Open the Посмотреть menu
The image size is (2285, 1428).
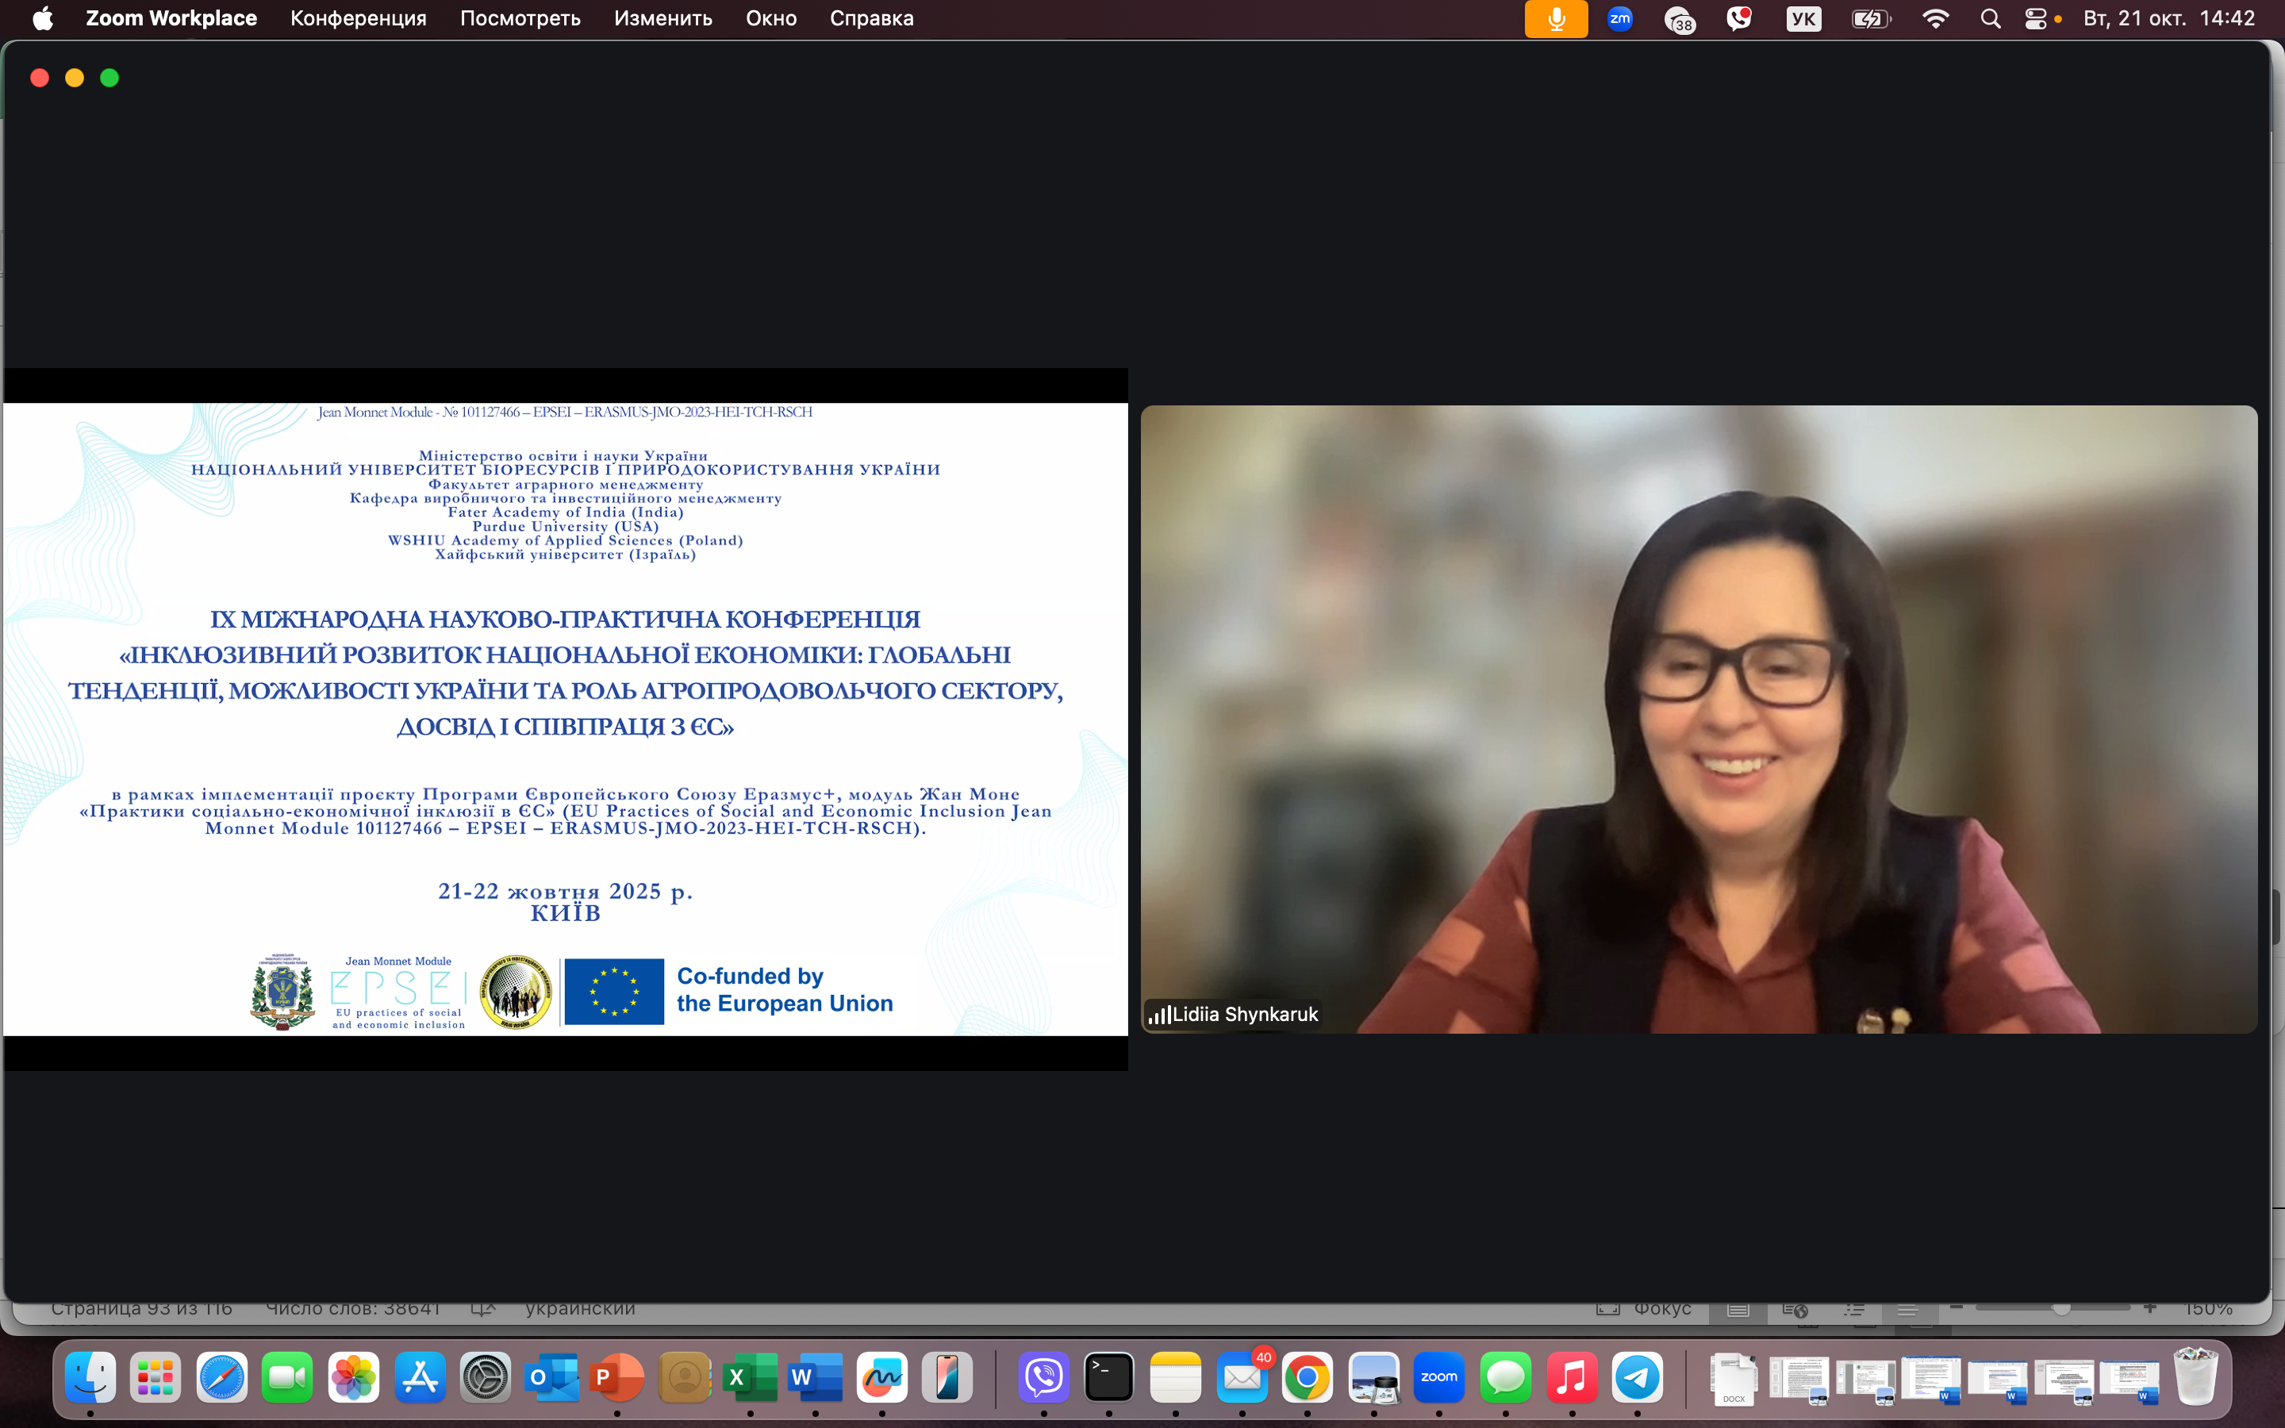click(x=520, y=19)
